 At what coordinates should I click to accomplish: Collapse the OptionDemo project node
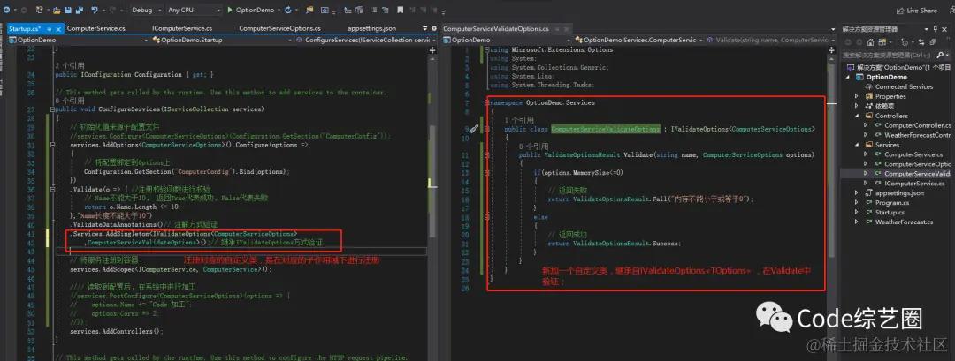click(x=846, y=77)
